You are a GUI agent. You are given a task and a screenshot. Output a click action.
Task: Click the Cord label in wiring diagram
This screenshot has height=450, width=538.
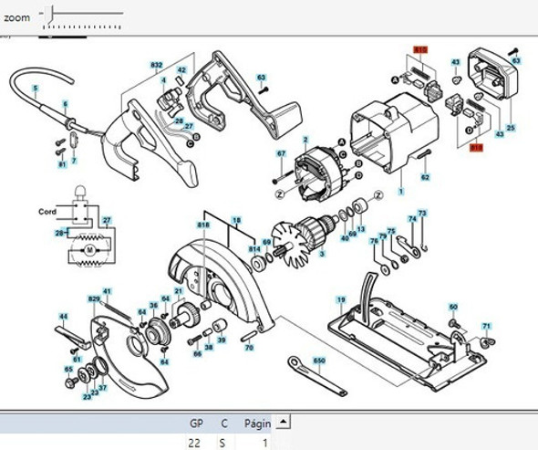47,212
